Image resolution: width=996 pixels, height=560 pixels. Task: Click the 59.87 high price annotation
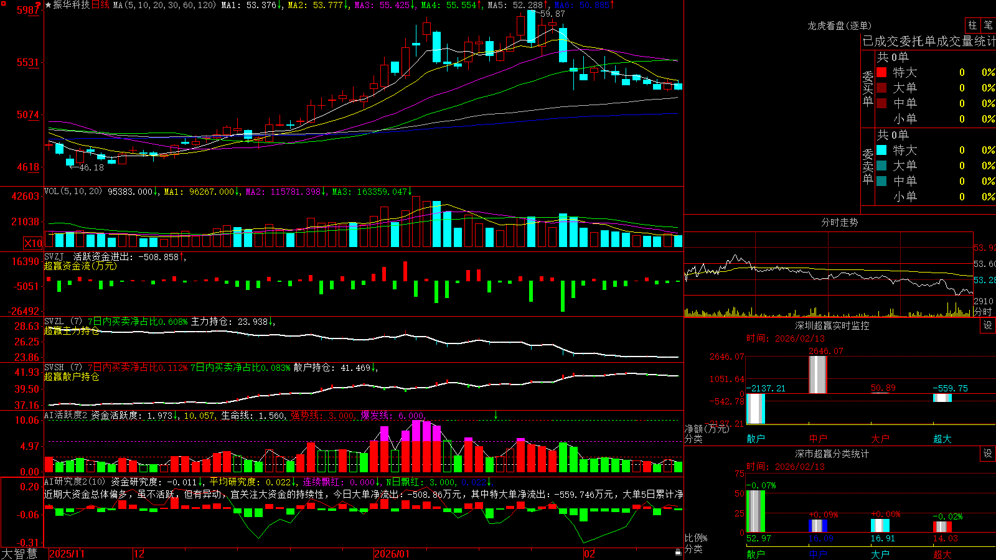552,14
